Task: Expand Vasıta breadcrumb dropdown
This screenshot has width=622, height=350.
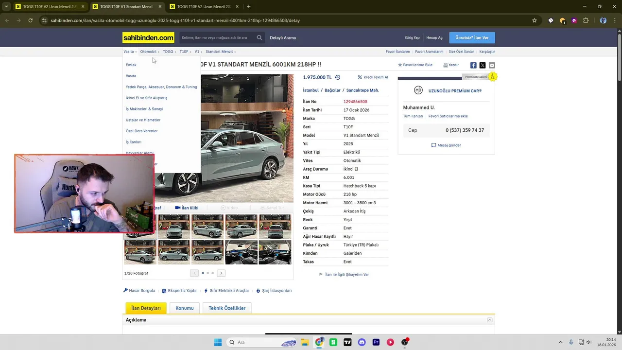Action: click(x=130, y=52)
